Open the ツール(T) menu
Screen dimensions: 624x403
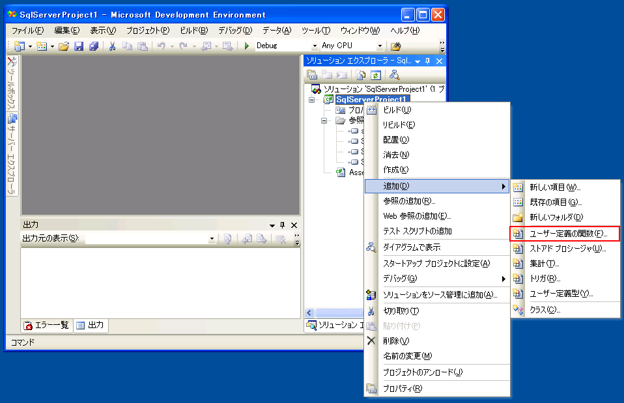[x=315, y=31]
